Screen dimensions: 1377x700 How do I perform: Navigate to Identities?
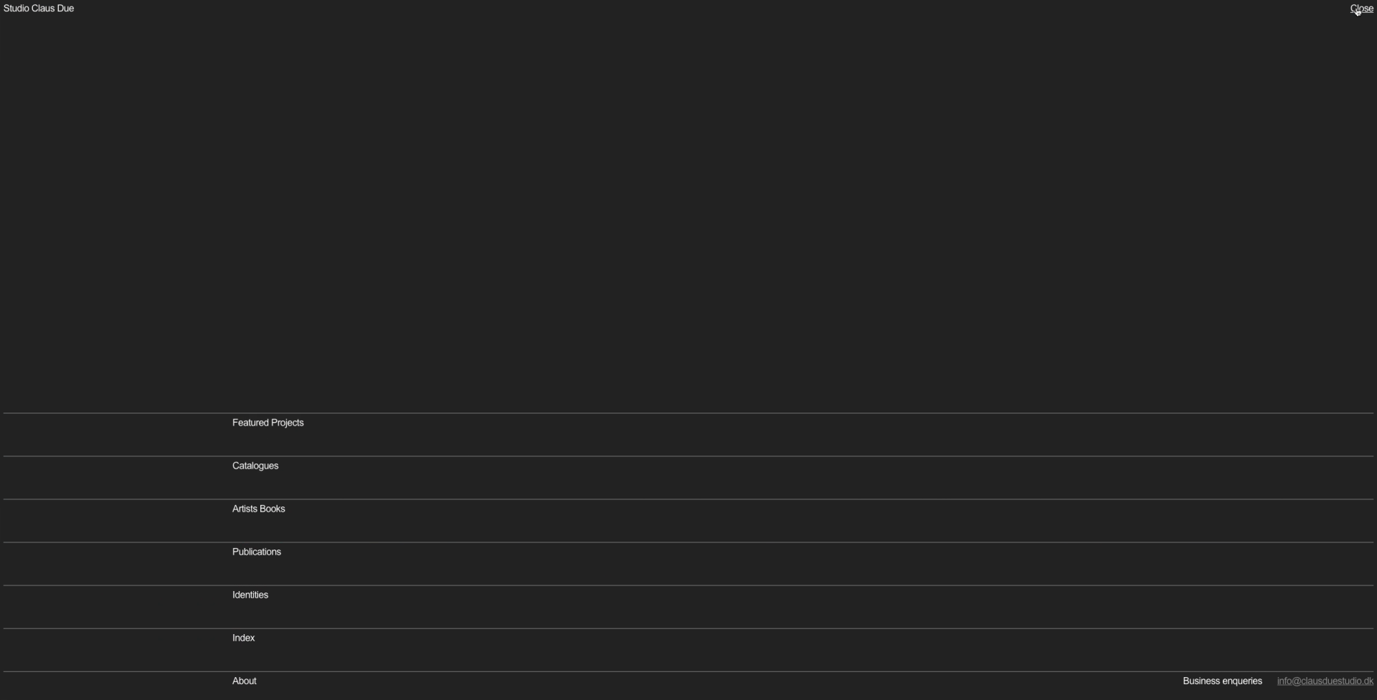[x=250, y=595]
